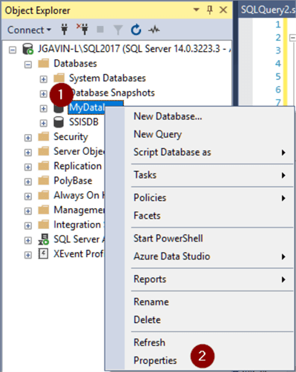
Task: Choose Properties from context menu
Action: (x=200, y=361)
